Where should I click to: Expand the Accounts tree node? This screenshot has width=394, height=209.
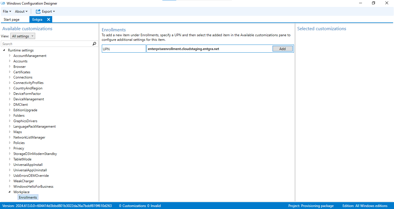(10, 61)
